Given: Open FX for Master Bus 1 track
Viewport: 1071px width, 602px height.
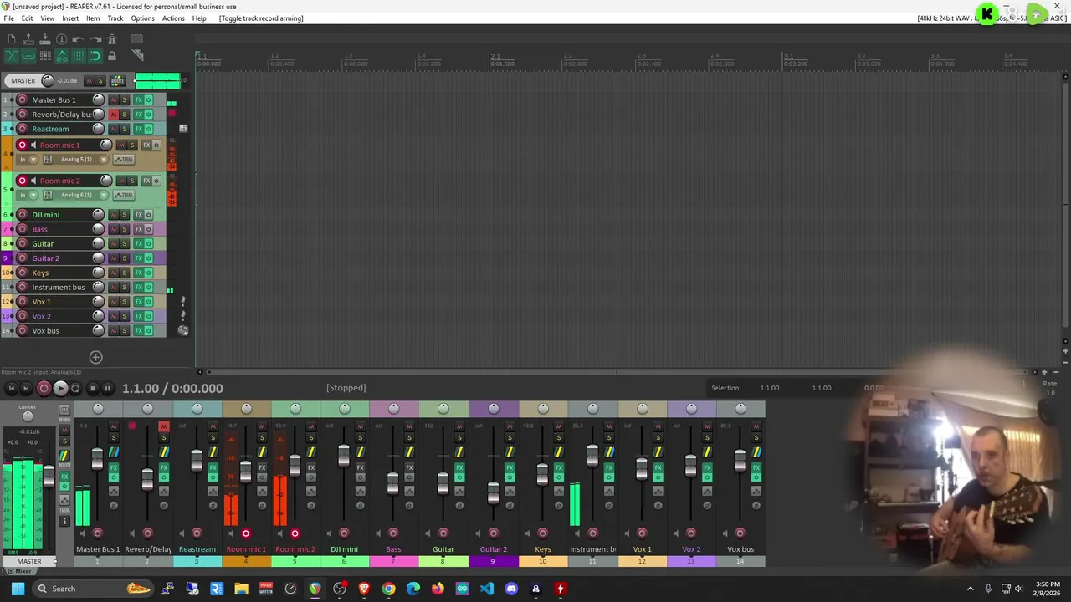Looking at the screenshot, I should [x=139, y=100].
